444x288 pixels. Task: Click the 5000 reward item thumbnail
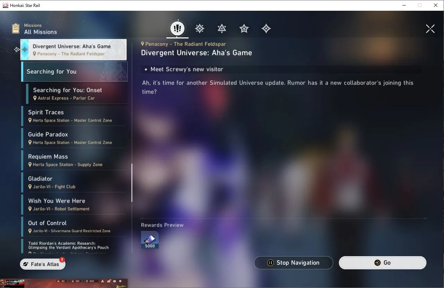150,240
